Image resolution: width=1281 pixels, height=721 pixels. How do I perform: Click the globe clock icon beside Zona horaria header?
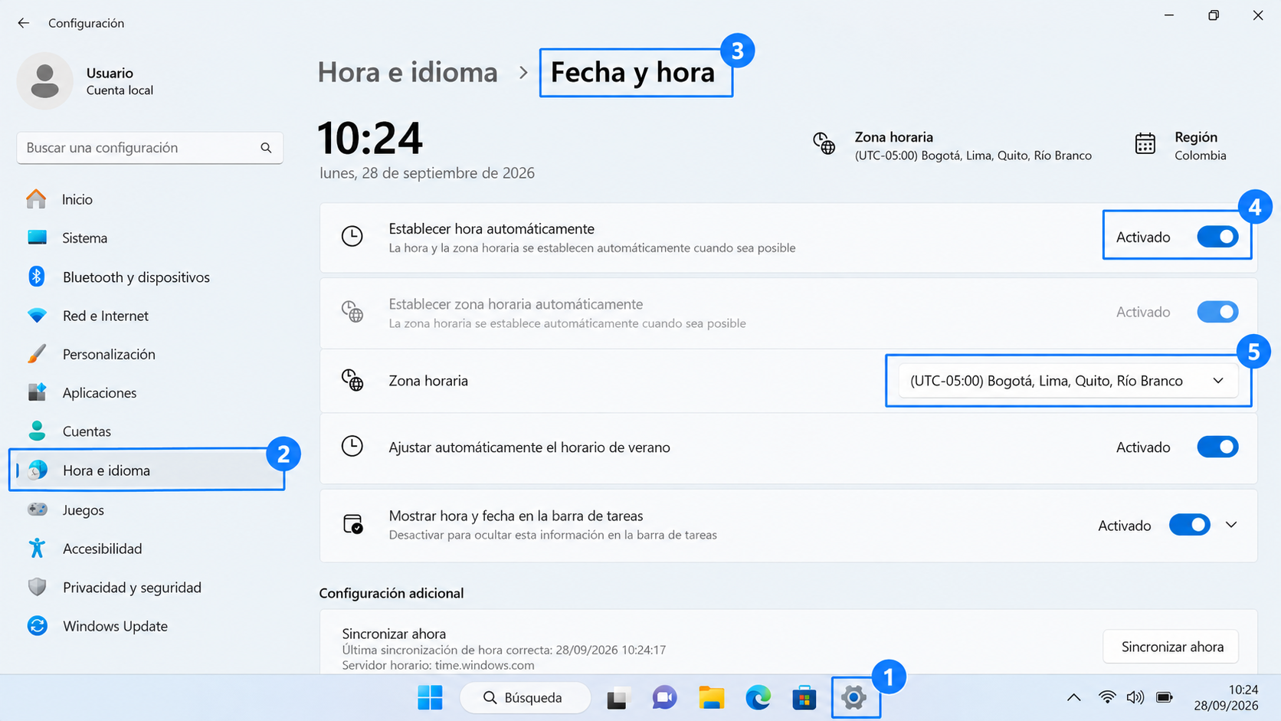(x=824, y=143)
